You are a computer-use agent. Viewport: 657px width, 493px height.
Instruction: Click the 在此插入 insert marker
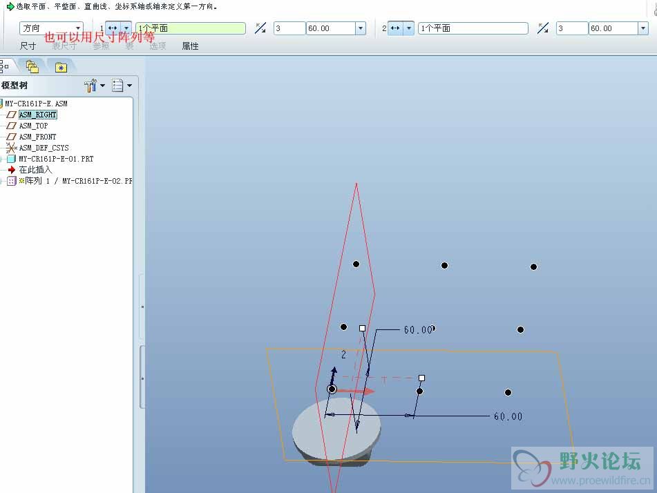coord(35,170)
